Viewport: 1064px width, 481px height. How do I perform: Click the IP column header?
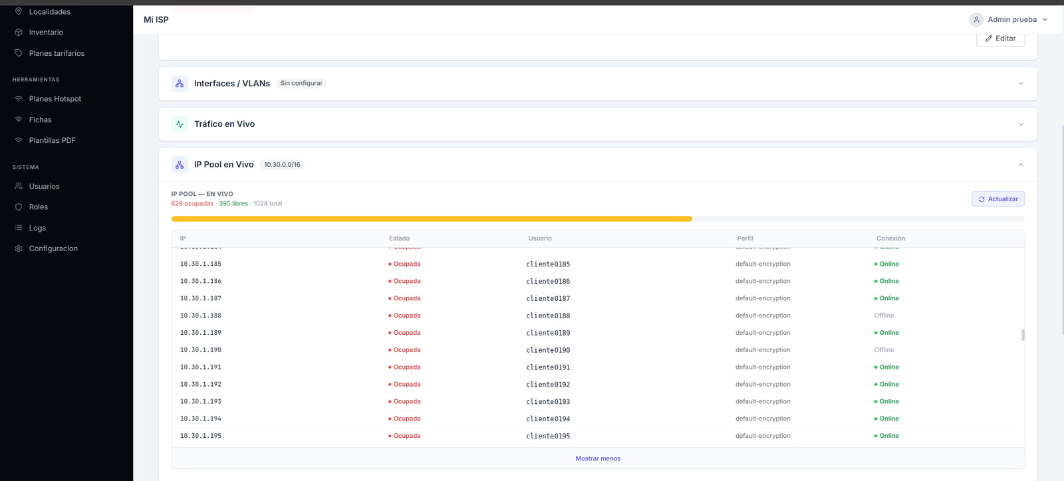pos(183,239)
